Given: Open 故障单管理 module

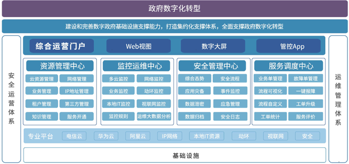Looking at the screenshot, I should point(306,79).
